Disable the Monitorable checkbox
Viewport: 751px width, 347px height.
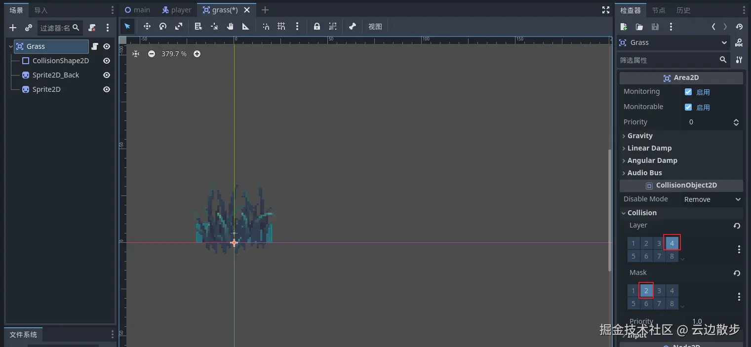[x=688, y=107]
